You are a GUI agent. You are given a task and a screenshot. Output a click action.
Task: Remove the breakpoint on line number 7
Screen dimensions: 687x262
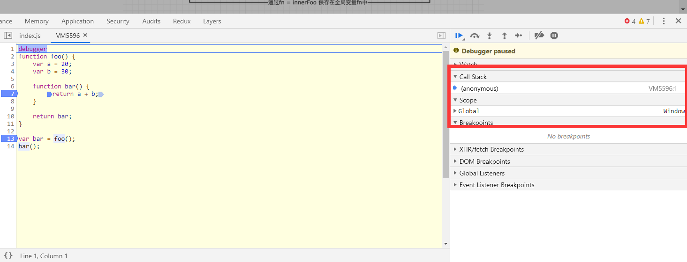(8, 94)
